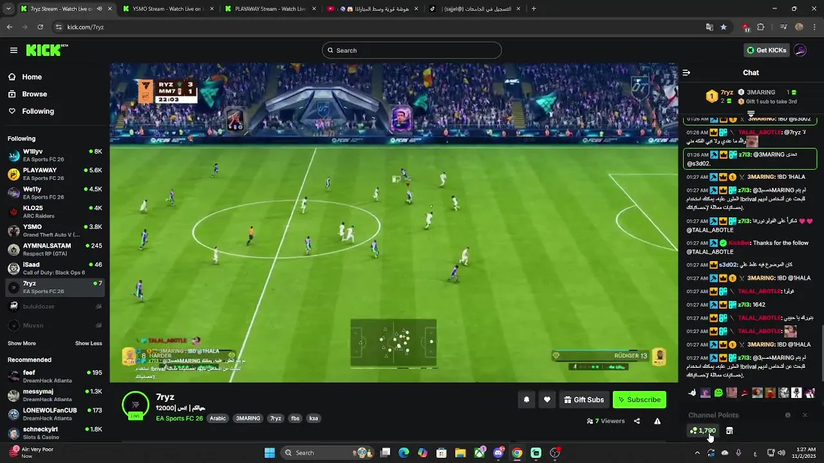Go back in browser history

tap(10, 27)
